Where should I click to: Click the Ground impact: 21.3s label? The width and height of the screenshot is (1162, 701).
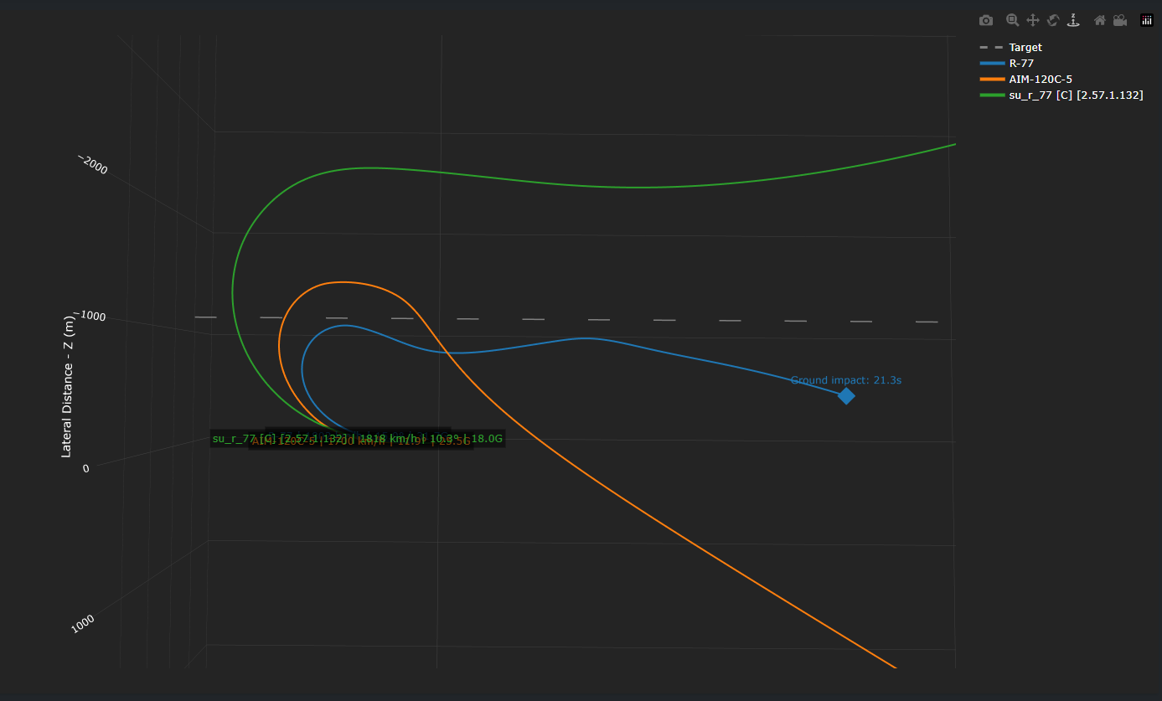click(x=846, y=380)
